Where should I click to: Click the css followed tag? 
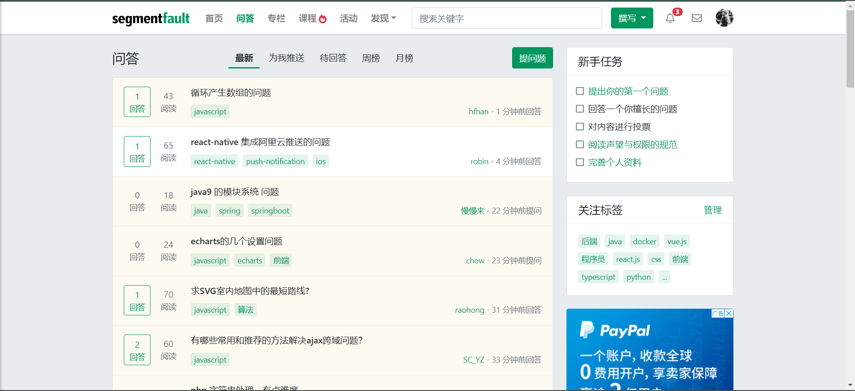coord(656,259)
